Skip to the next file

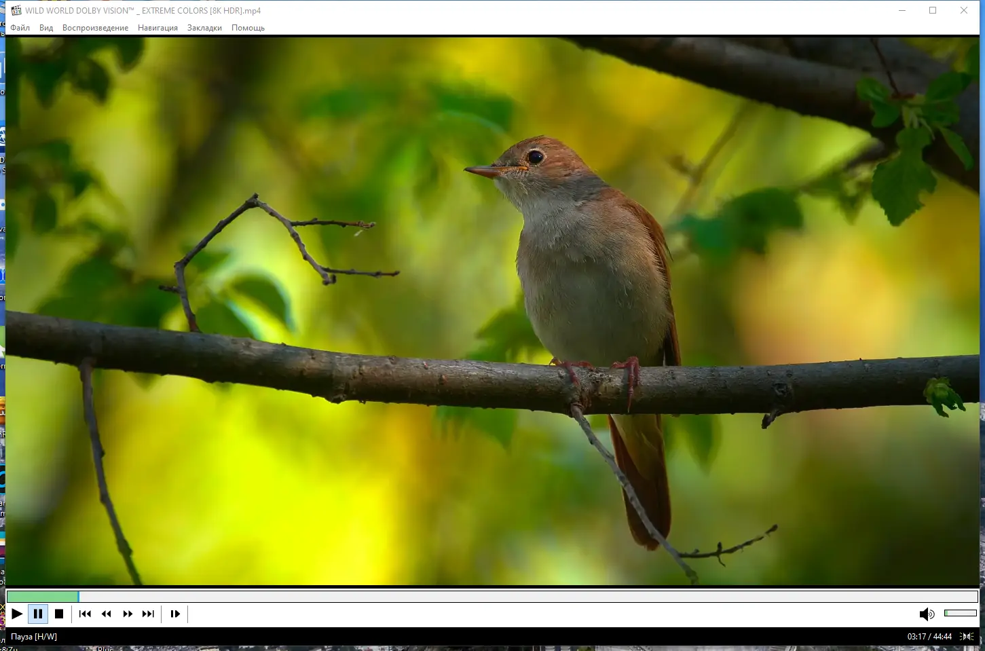(148, 614)
